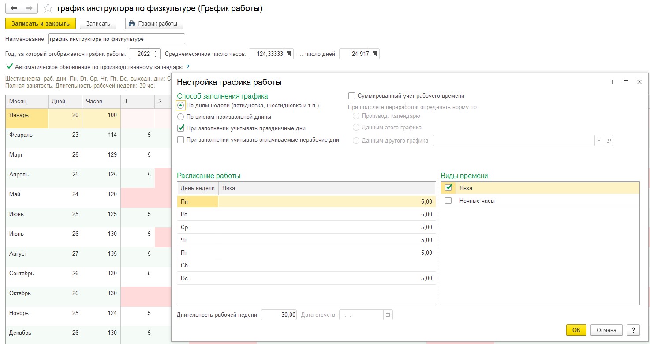Select the Пн row in schedule table

[306, 201]
